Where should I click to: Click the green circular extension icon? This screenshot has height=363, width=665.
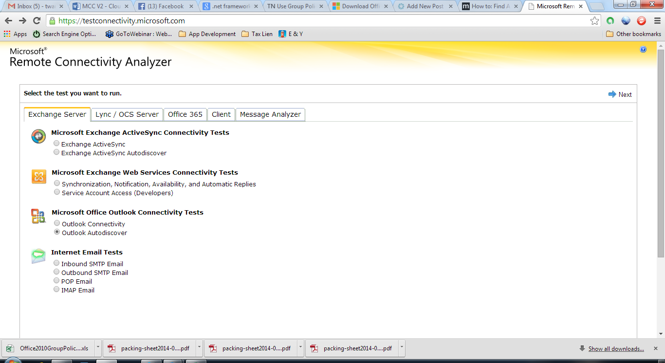610,21
